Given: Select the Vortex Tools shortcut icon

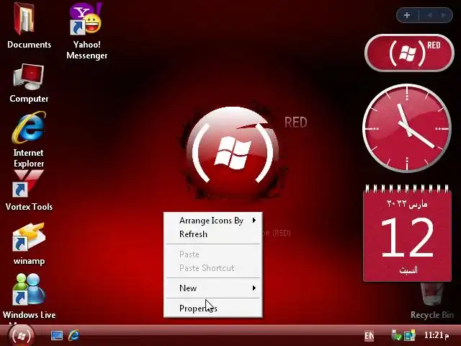Looking at the screenshot, I should (x=29, y=185).
